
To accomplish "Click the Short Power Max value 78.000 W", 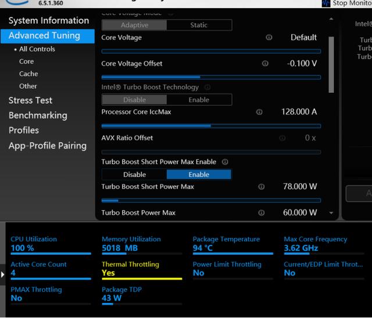I will pos(300,187).
